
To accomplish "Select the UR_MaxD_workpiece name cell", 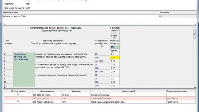I will click(x=47, y=102).
